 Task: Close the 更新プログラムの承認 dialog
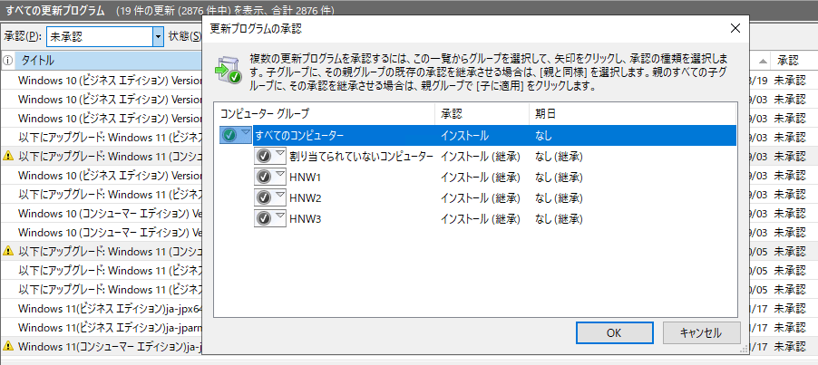735,29
